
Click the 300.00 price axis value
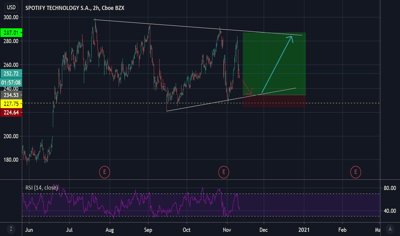coord(11,17)
